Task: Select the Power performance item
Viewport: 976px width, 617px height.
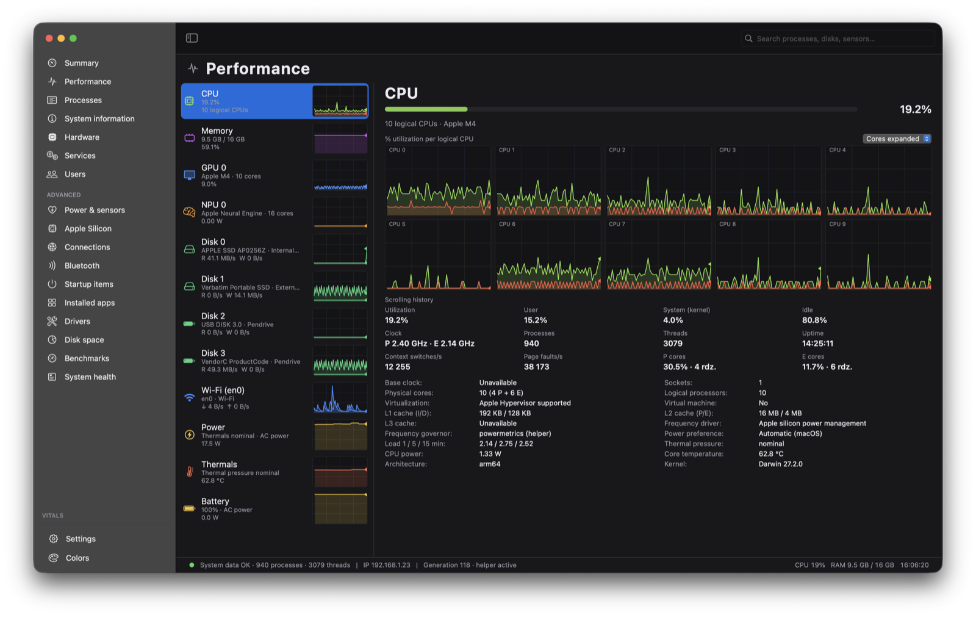Action: 275,435
